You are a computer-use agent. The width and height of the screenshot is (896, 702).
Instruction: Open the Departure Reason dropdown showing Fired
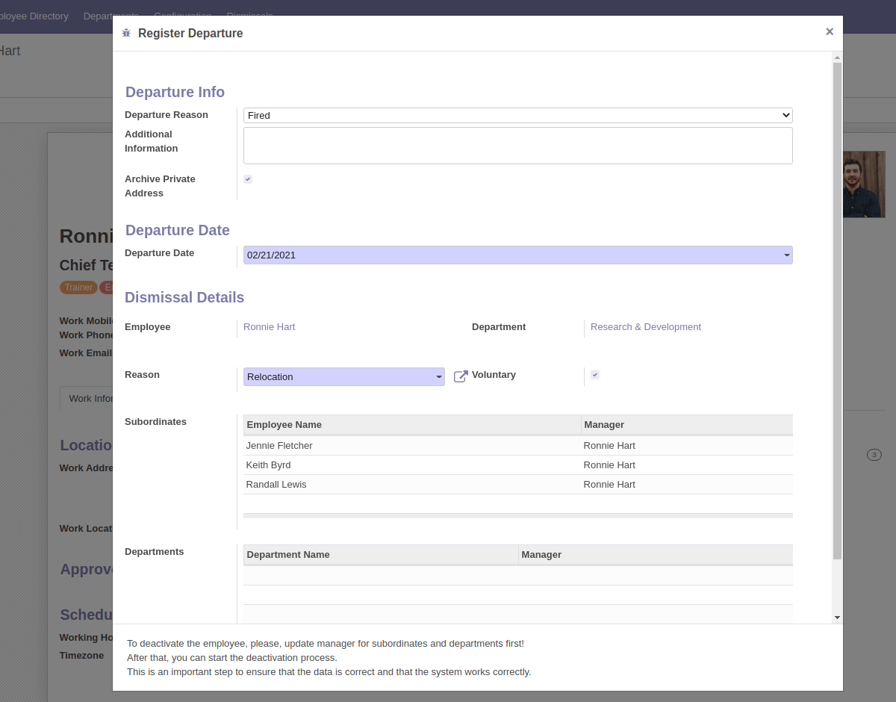click(517, 116)
